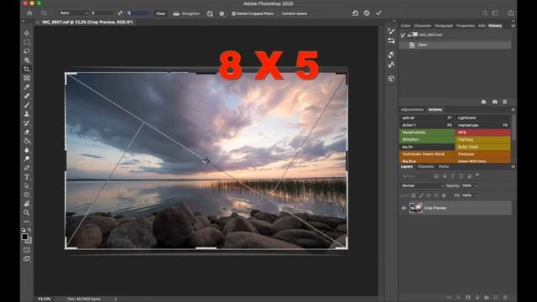Viewport: 537px width, 302px height.
Task: Create new snapshot camera icon
Action: click(x=494, y=102)
